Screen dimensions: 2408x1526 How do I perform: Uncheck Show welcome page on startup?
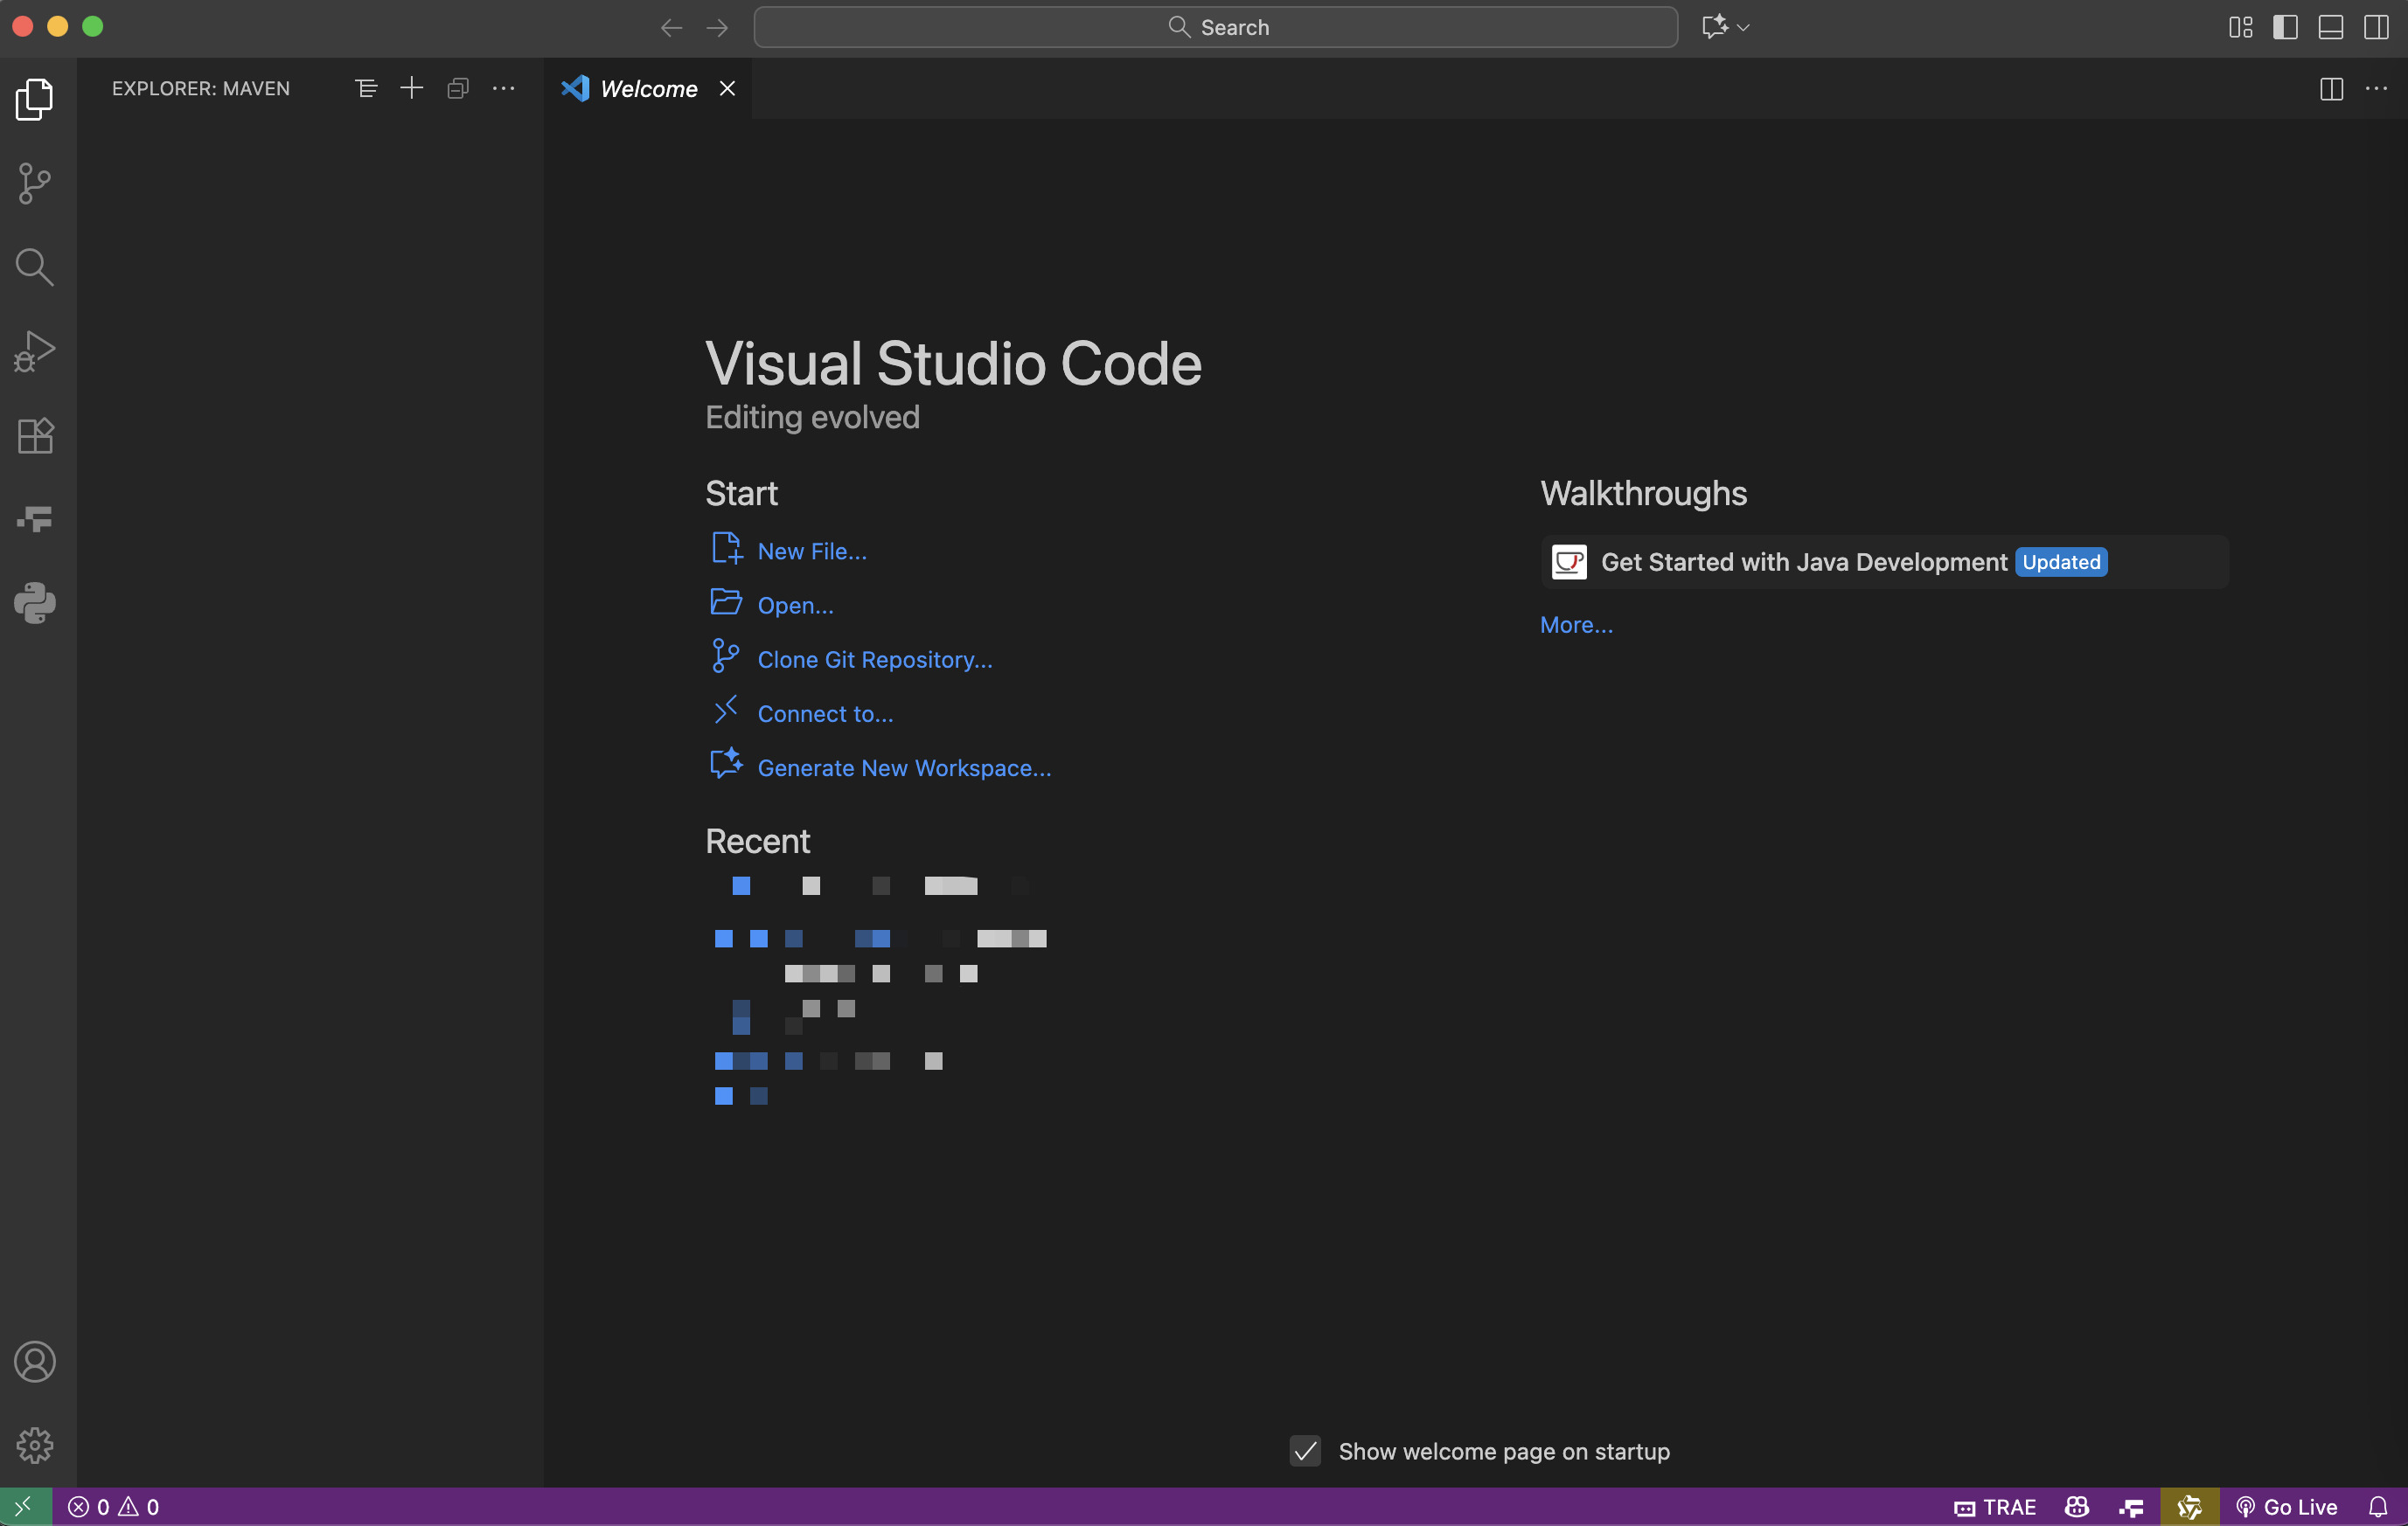click(x=1305, y=1451)
